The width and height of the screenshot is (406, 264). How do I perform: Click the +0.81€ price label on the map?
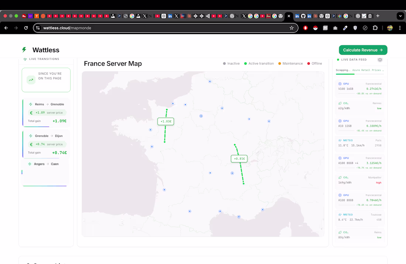click(239, 158)
